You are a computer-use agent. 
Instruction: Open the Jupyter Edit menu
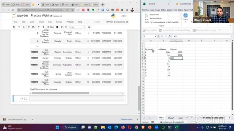tap(23, 22)
